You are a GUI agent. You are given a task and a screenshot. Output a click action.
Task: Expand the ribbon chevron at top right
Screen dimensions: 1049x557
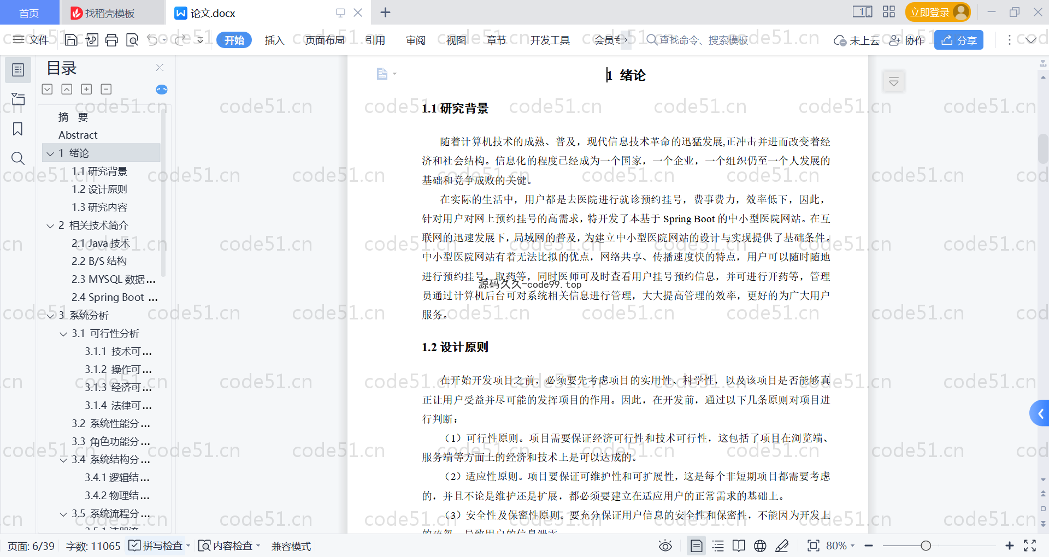pyautogui.click(x=1030, y=40)
